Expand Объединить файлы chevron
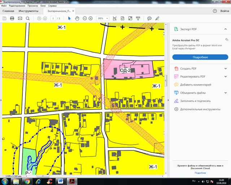The height and width of the screenshot is (185, 231). coord(226,92)
